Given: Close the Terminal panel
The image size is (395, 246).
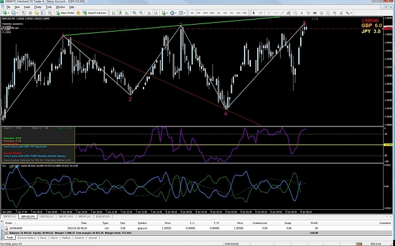Looking at the screenshot, I should point(2,221).
